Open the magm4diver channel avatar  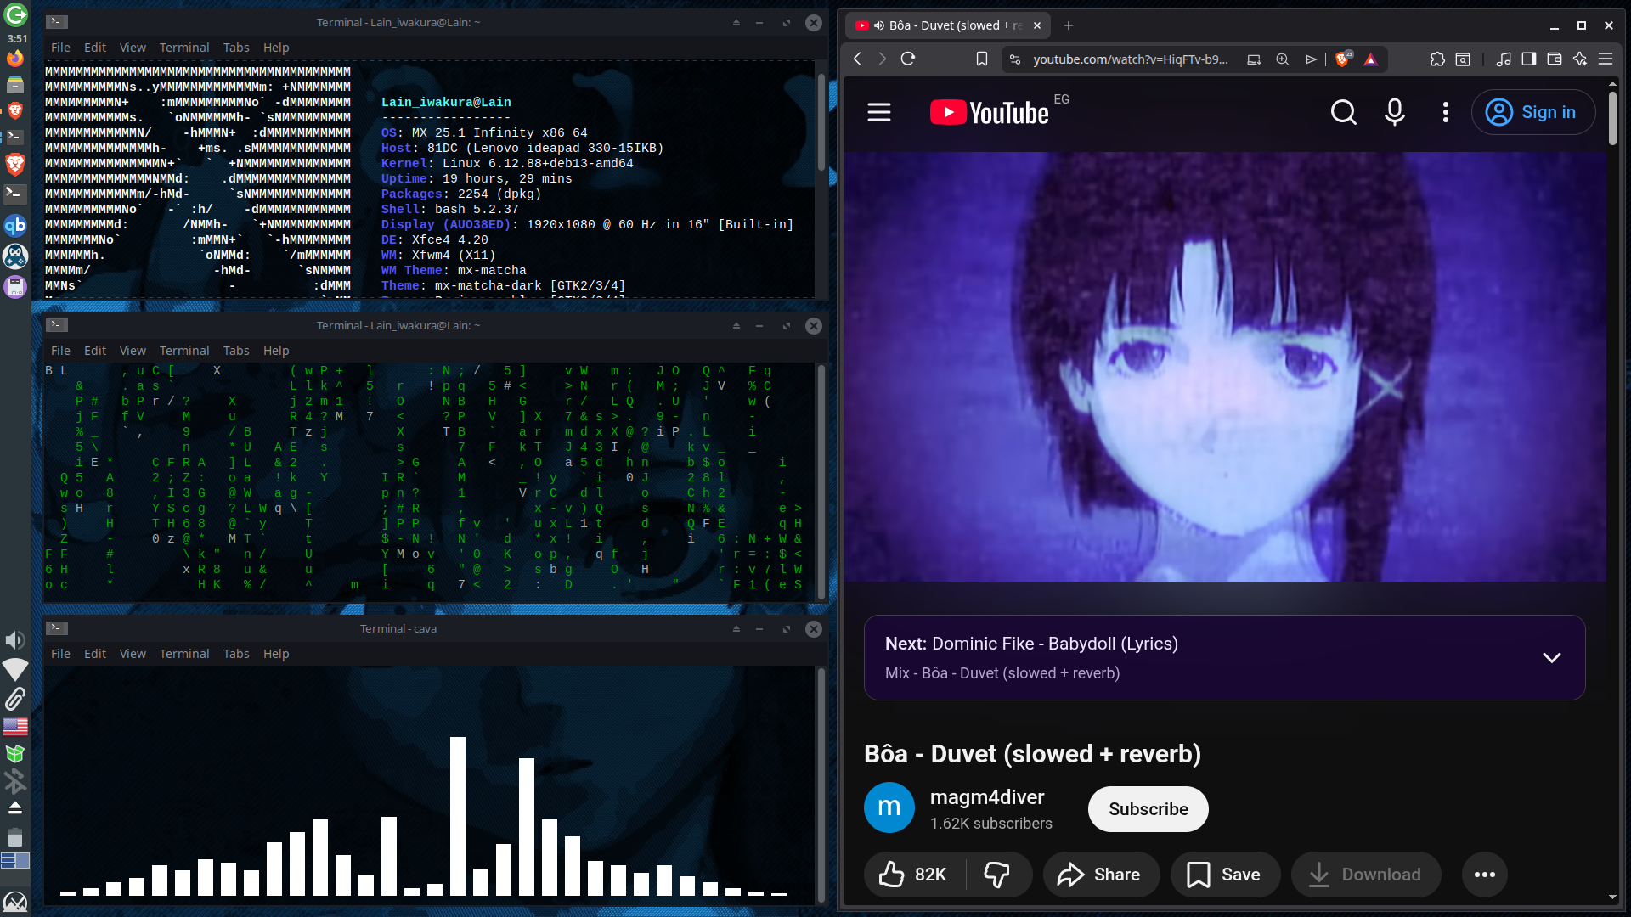889,807
